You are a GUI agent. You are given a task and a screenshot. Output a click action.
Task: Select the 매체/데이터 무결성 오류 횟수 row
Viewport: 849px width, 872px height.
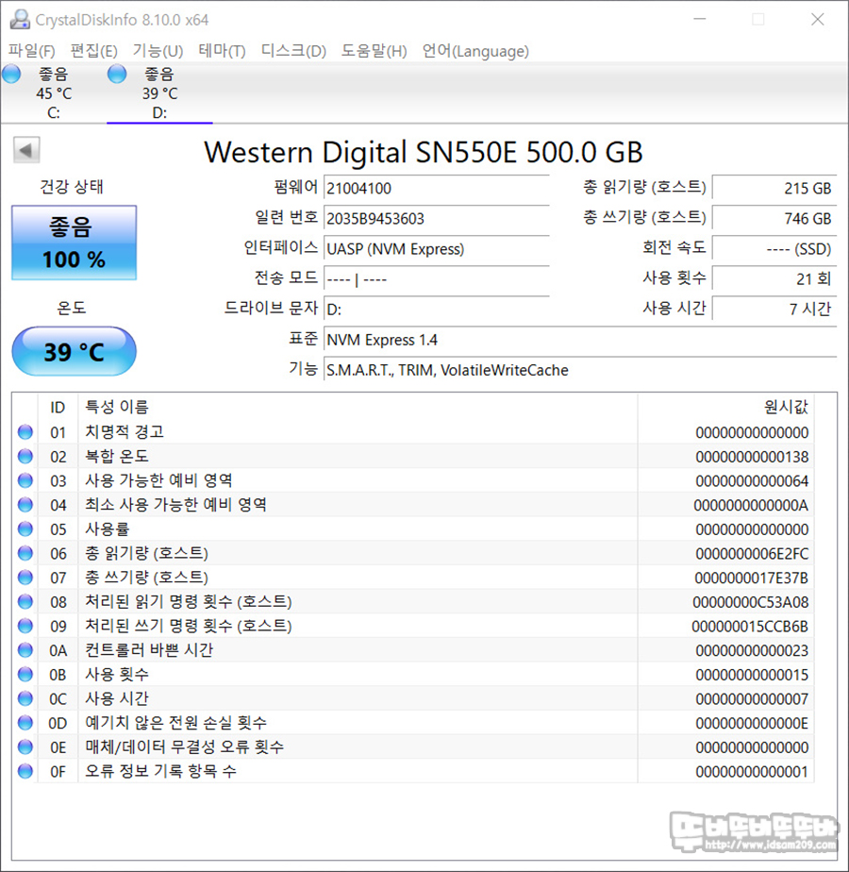(x=413, y=747)
